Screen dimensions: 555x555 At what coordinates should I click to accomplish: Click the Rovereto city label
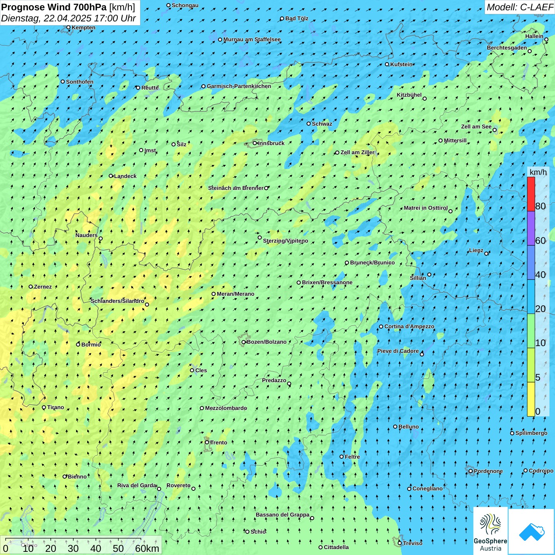point(178,486)
